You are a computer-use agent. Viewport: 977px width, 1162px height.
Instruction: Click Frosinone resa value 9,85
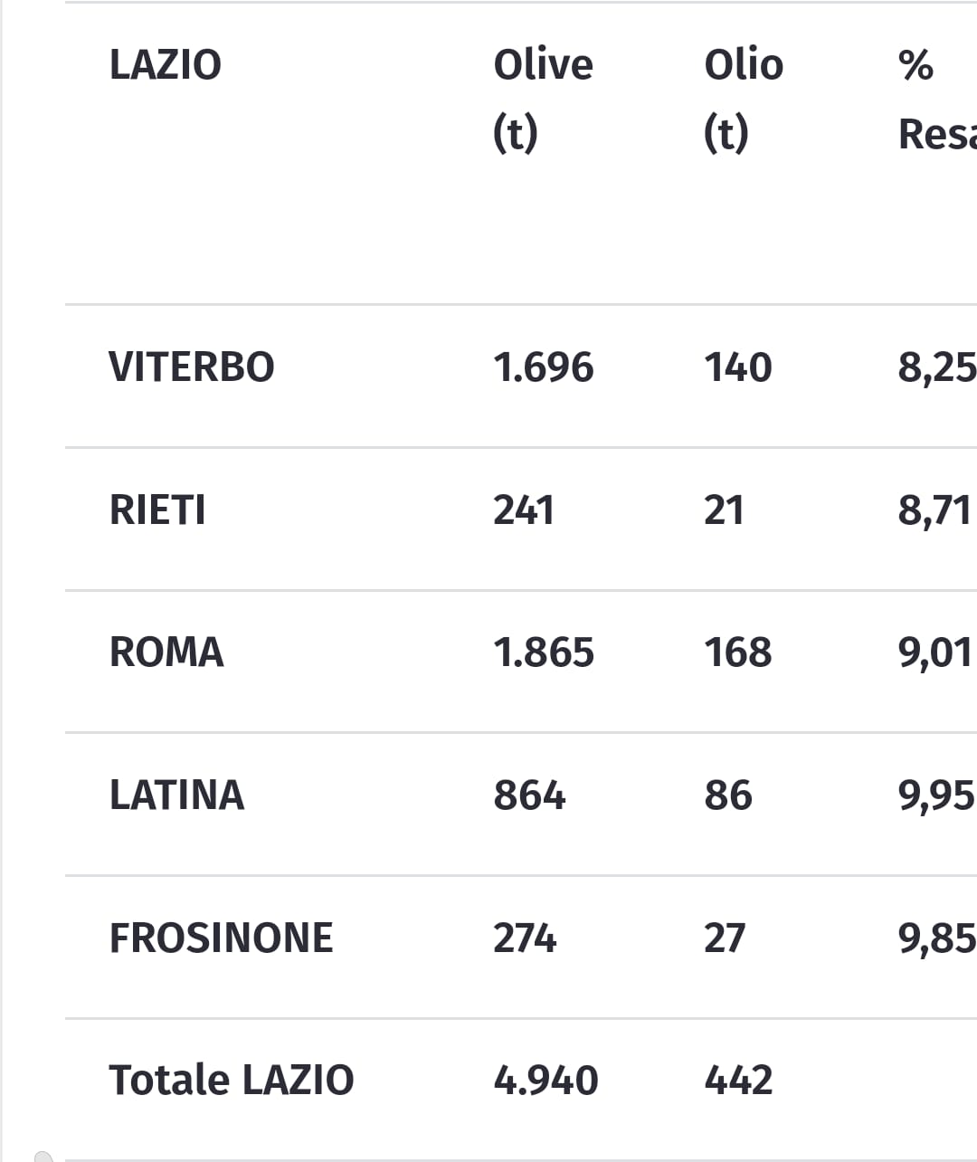[x=936, y=938]
